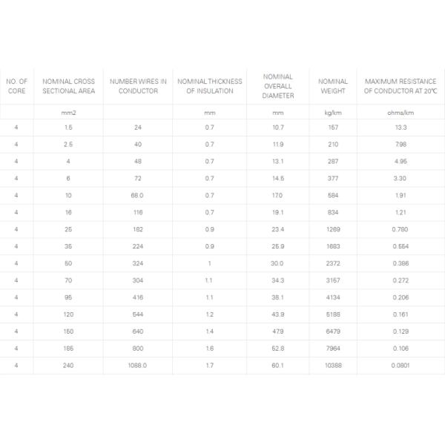Click the weight value 10388 cell
Screen dimensions: 445x445
click(x=333, y=365)
